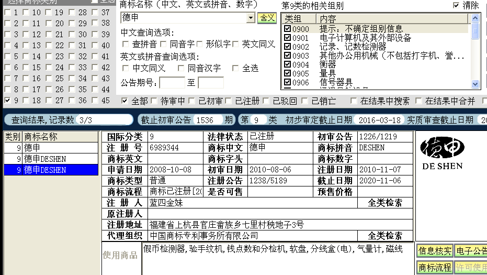487x275 pixels.
Task: Tick the 全选 option checkbox
Action: click(235, 68)
